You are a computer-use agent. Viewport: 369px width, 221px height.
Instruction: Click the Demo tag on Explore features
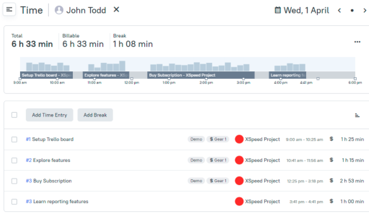[x=196, y=160]
